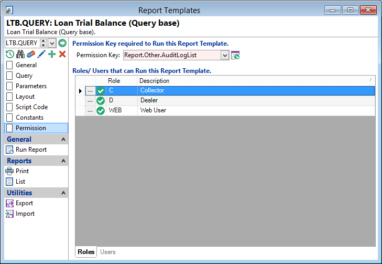Click Run Report

click(31, 150)
